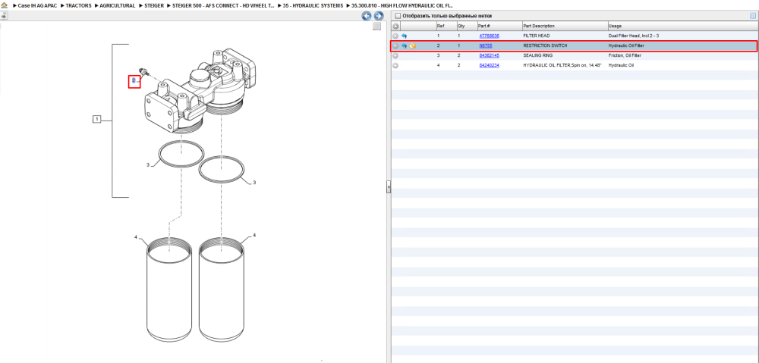This screenshot has height=363, width=759.
Task: Go to the next diagram with the forward arrow
Action: (379, 16)
